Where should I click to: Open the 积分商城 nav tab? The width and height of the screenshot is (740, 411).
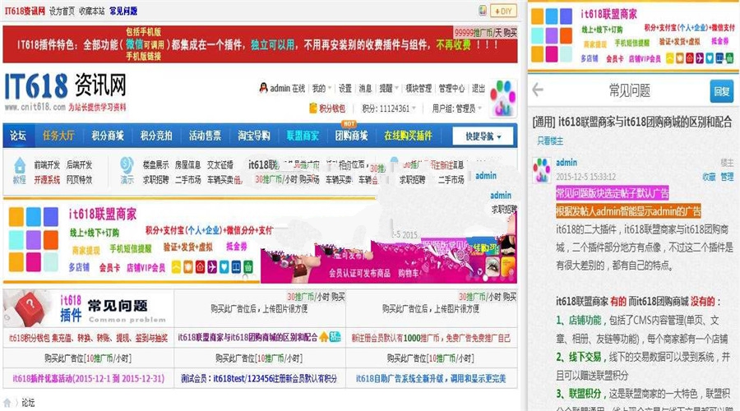click(x=108, y=136)
